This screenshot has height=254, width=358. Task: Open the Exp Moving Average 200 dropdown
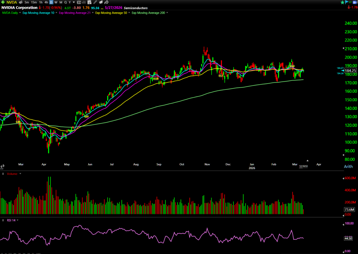point(167,13)
